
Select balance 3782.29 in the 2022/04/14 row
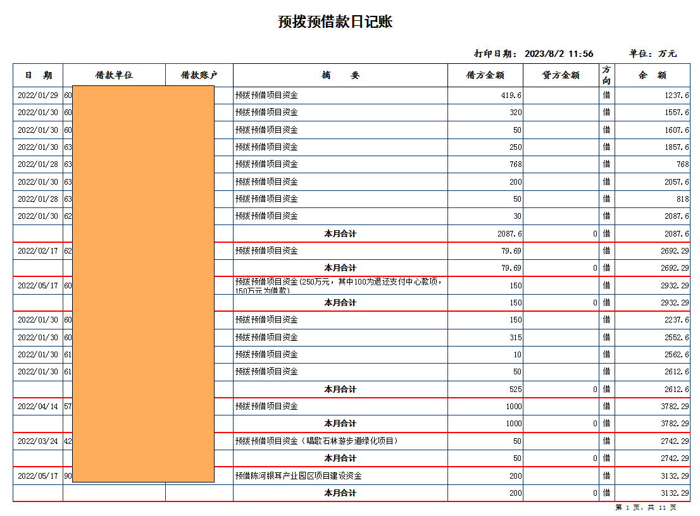tap(675, 407)
